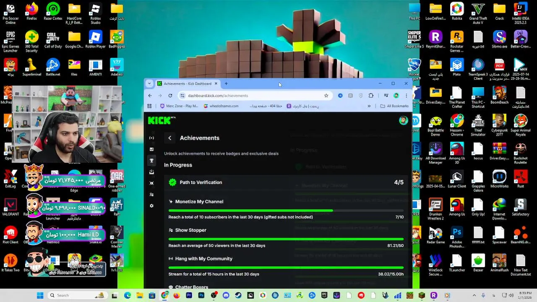Screen dimensions: 537x302
Task: Click the Path to Verification row
Action: (286, 182)
